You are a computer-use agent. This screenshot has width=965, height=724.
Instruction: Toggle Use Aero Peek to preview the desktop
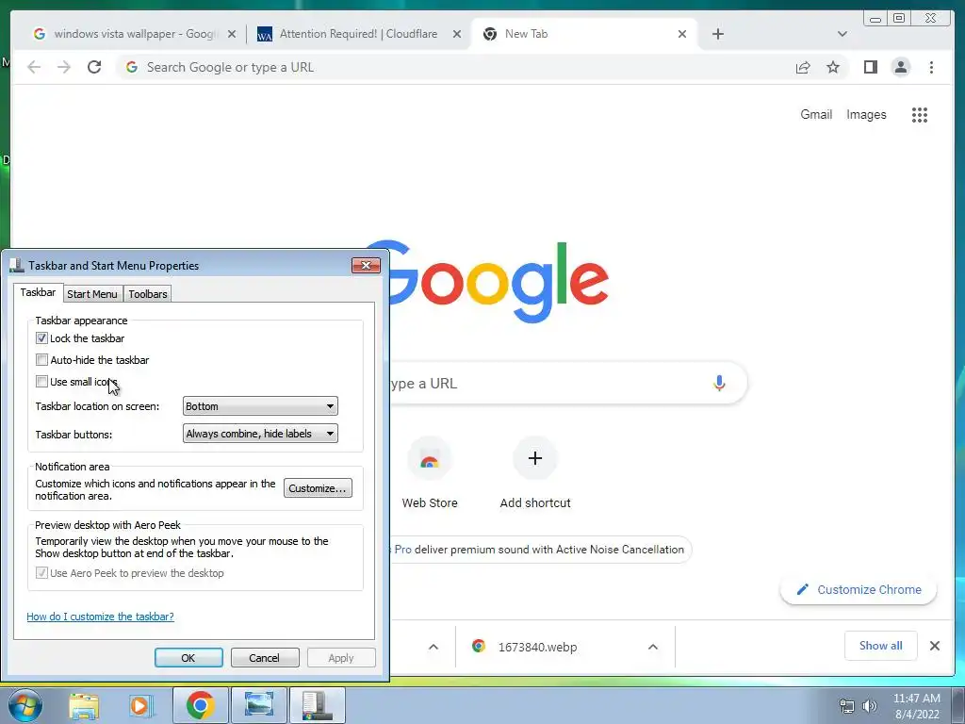pyautogui.click(x=41, y=573)
